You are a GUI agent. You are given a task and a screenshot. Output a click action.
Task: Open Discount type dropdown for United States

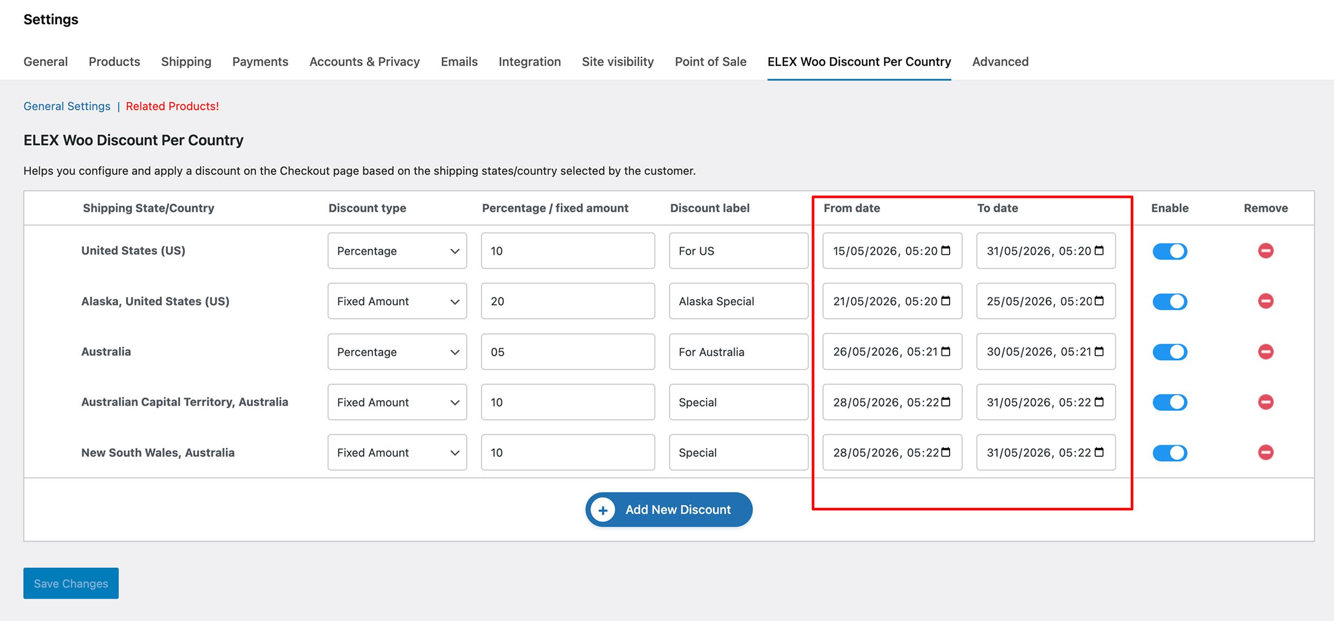(x=397, y=250)
